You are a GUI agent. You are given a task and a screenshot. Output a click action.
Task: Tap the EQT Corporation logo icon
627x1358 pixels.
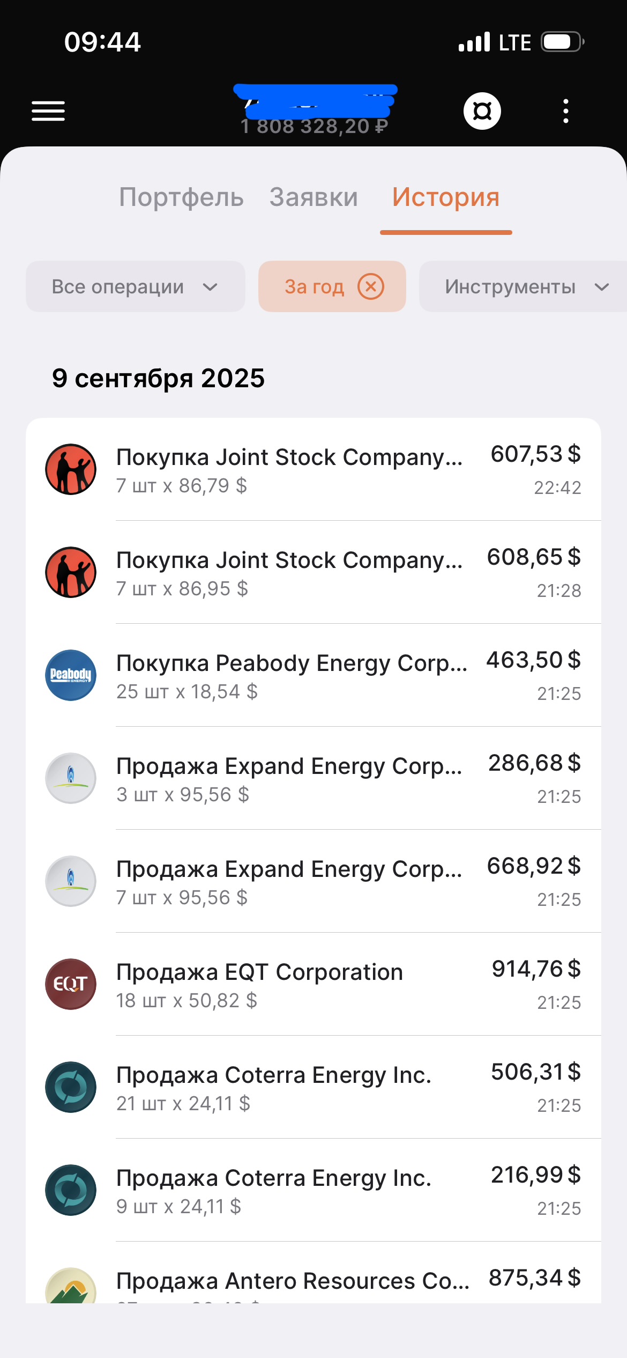[71, 984]
